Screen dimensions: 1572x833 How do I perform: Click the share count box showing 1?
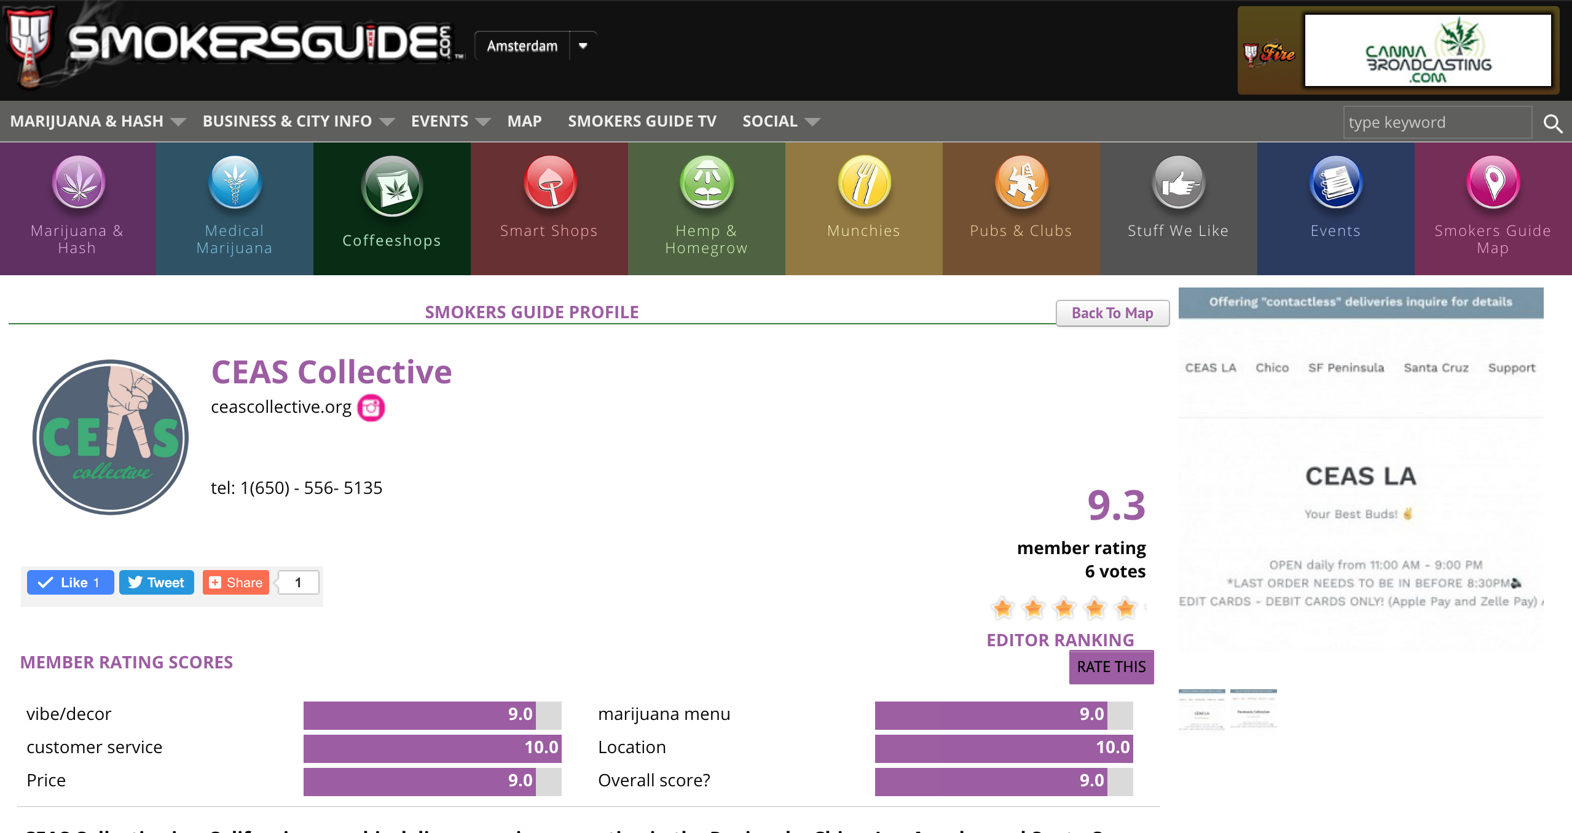(298, 582)
